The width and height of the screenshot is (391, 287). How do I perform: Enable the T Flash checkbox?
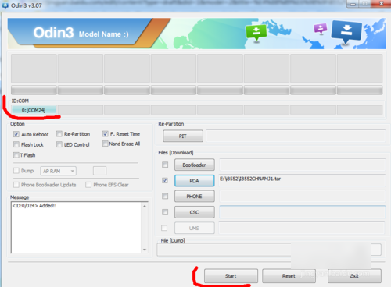click(16, 155)
